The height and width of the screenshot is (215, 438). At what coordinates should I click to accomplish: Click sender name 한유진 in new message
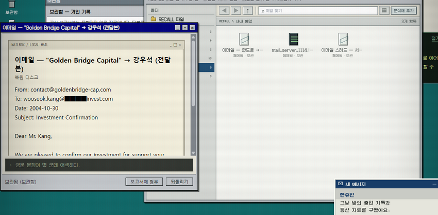click(347, 195)
